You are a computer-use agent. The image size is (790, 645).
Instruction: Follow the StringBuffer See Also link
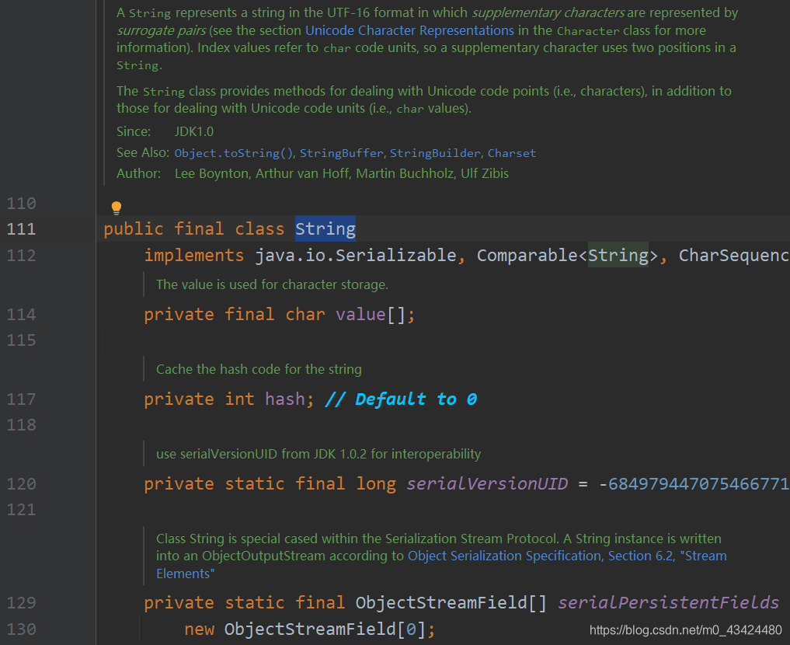coord(342,152)
